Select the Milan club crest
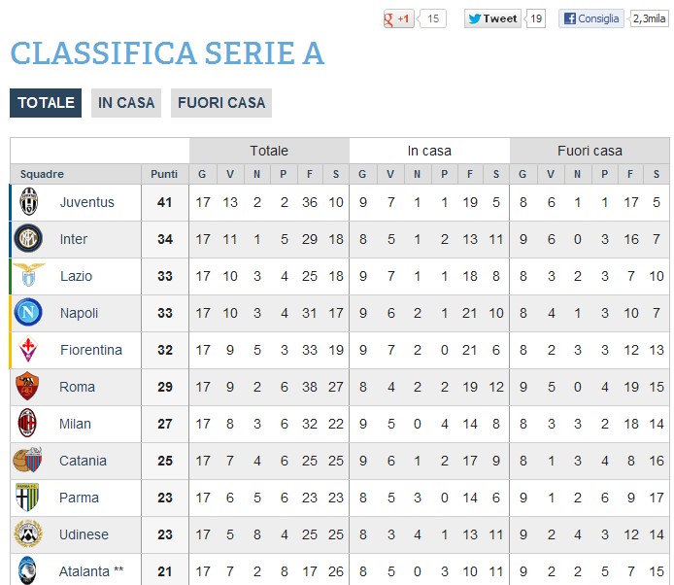Image resolution: width=674 pixels, height=585 pixels. [x=27, y=423]
